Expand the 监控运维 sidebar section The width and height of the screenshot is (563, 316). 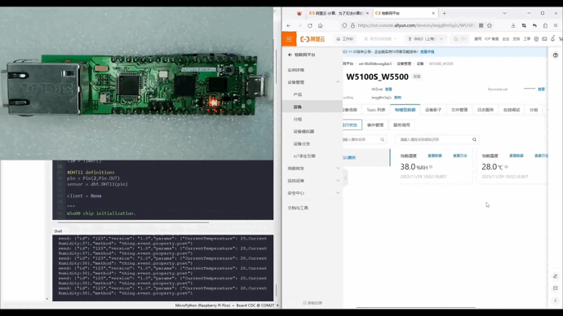point(338,181)
